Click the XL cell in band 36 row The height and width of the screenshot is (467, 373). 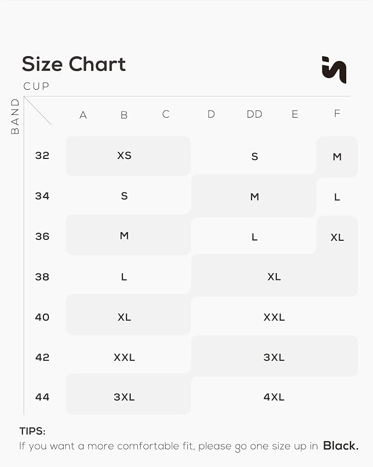pyautogui.click(x=337, y=237)
